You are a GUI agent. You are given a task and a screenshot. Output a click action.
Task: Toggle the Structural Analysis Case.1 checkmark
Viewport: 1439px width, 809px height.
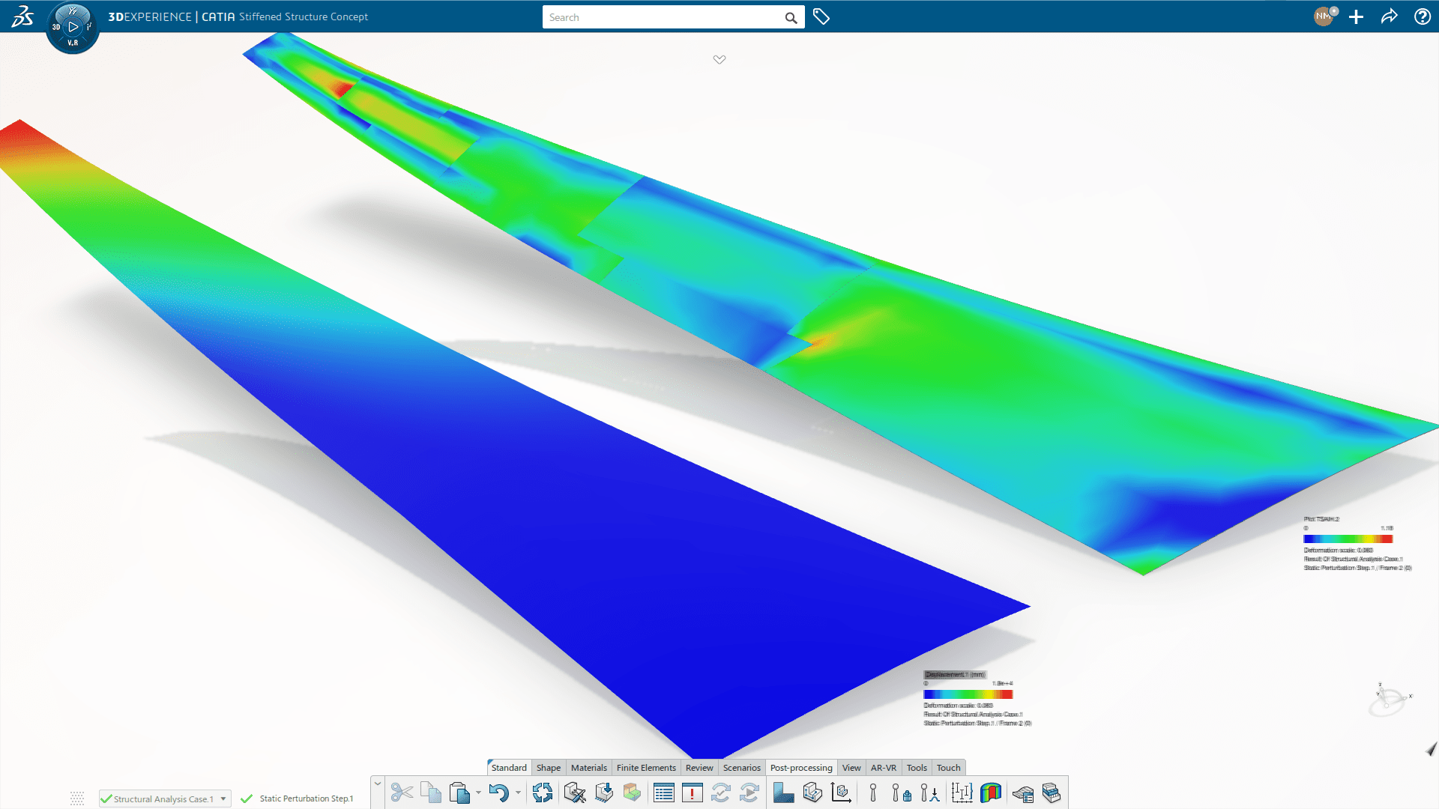click(x=106, y=799)
